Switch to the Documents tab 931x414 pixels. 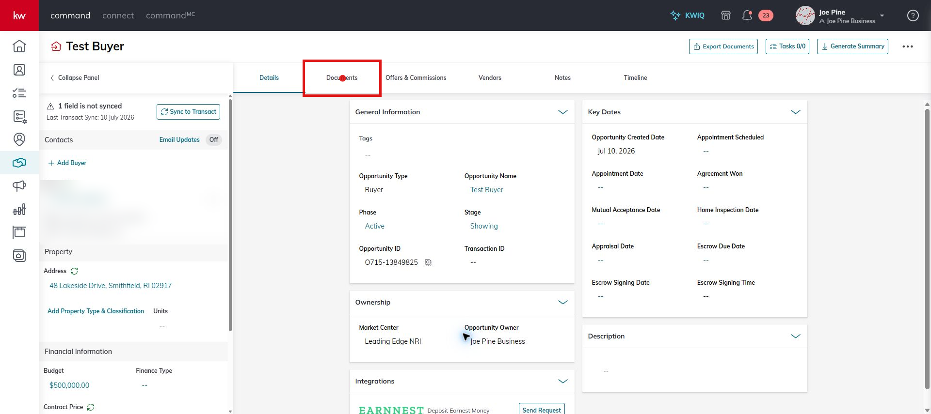click(x=342, y=77)
